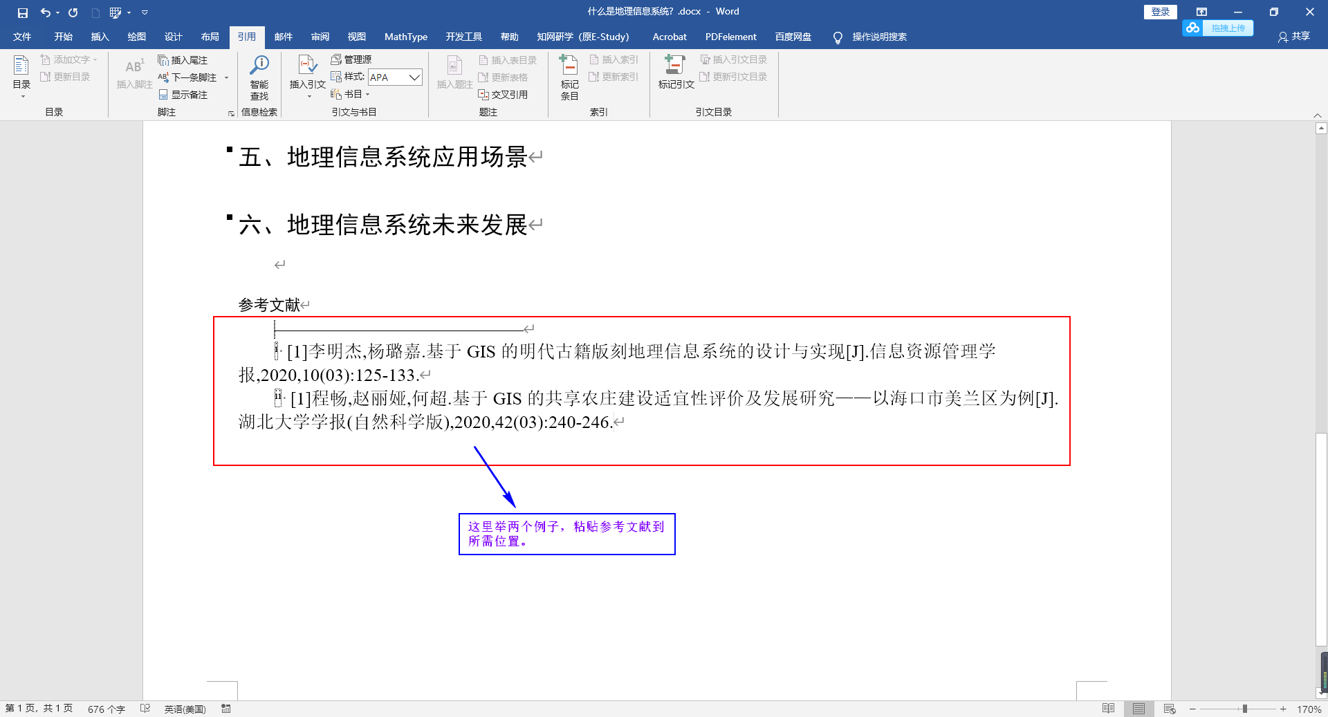Click 交叉引用 cross-reference
Image resolution: width=1328 pixels, height=717 pixels.
coord(503,95)
